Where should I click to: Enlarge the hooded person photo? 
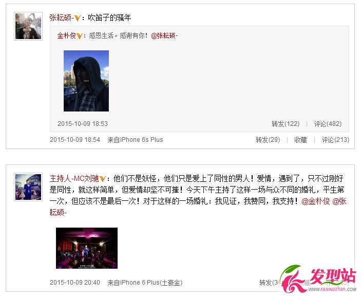86,81
